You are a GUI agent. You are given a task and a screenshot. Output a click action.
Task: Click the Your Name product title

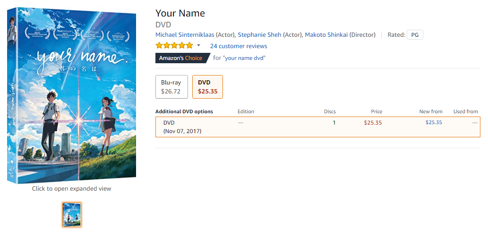click(180, 13)
